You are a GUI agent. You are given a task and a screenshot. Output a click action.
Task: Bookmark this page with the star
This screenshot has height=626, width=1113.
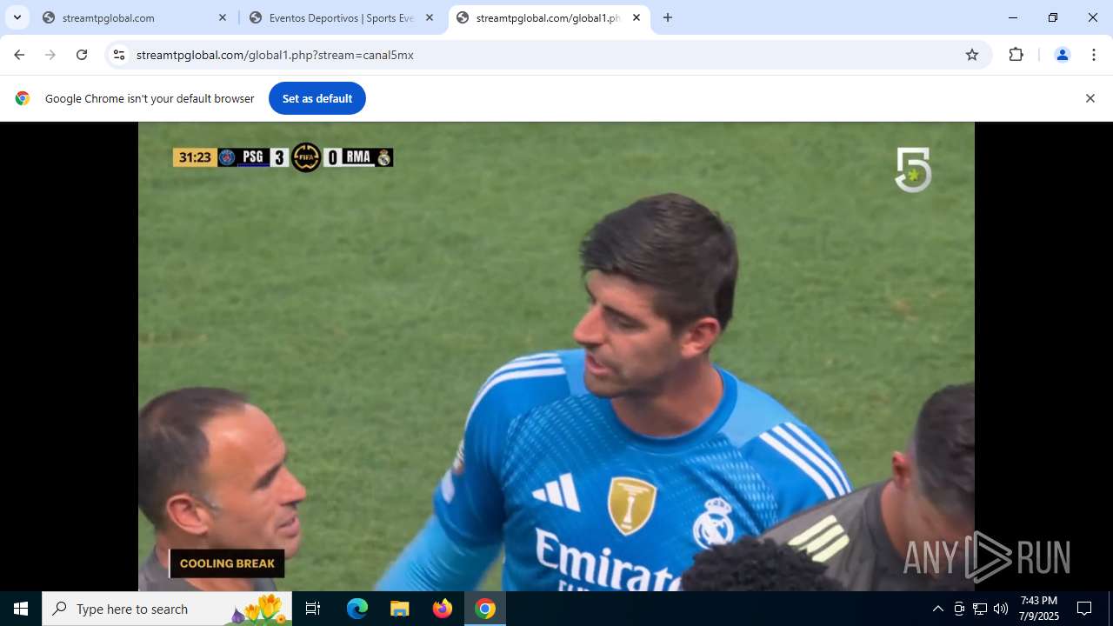point(972,55)
